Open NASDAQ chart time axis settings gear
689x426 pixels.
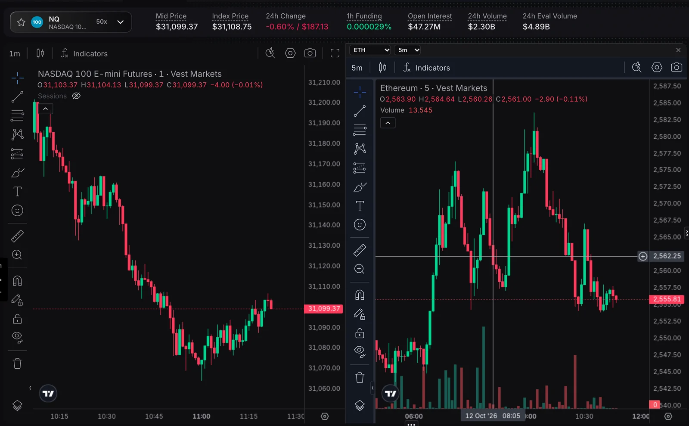pos(325,417)
